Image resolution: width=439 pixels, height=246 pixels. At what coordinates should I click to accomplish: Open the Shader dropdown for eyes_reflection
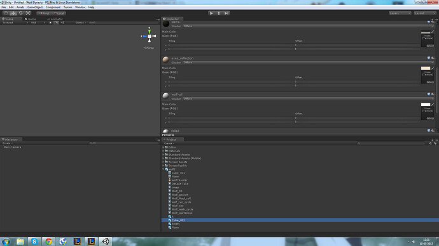[308, 63]
